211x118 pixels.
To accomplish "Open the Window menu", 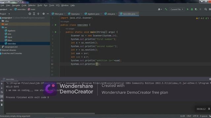I will pos(65,5).
